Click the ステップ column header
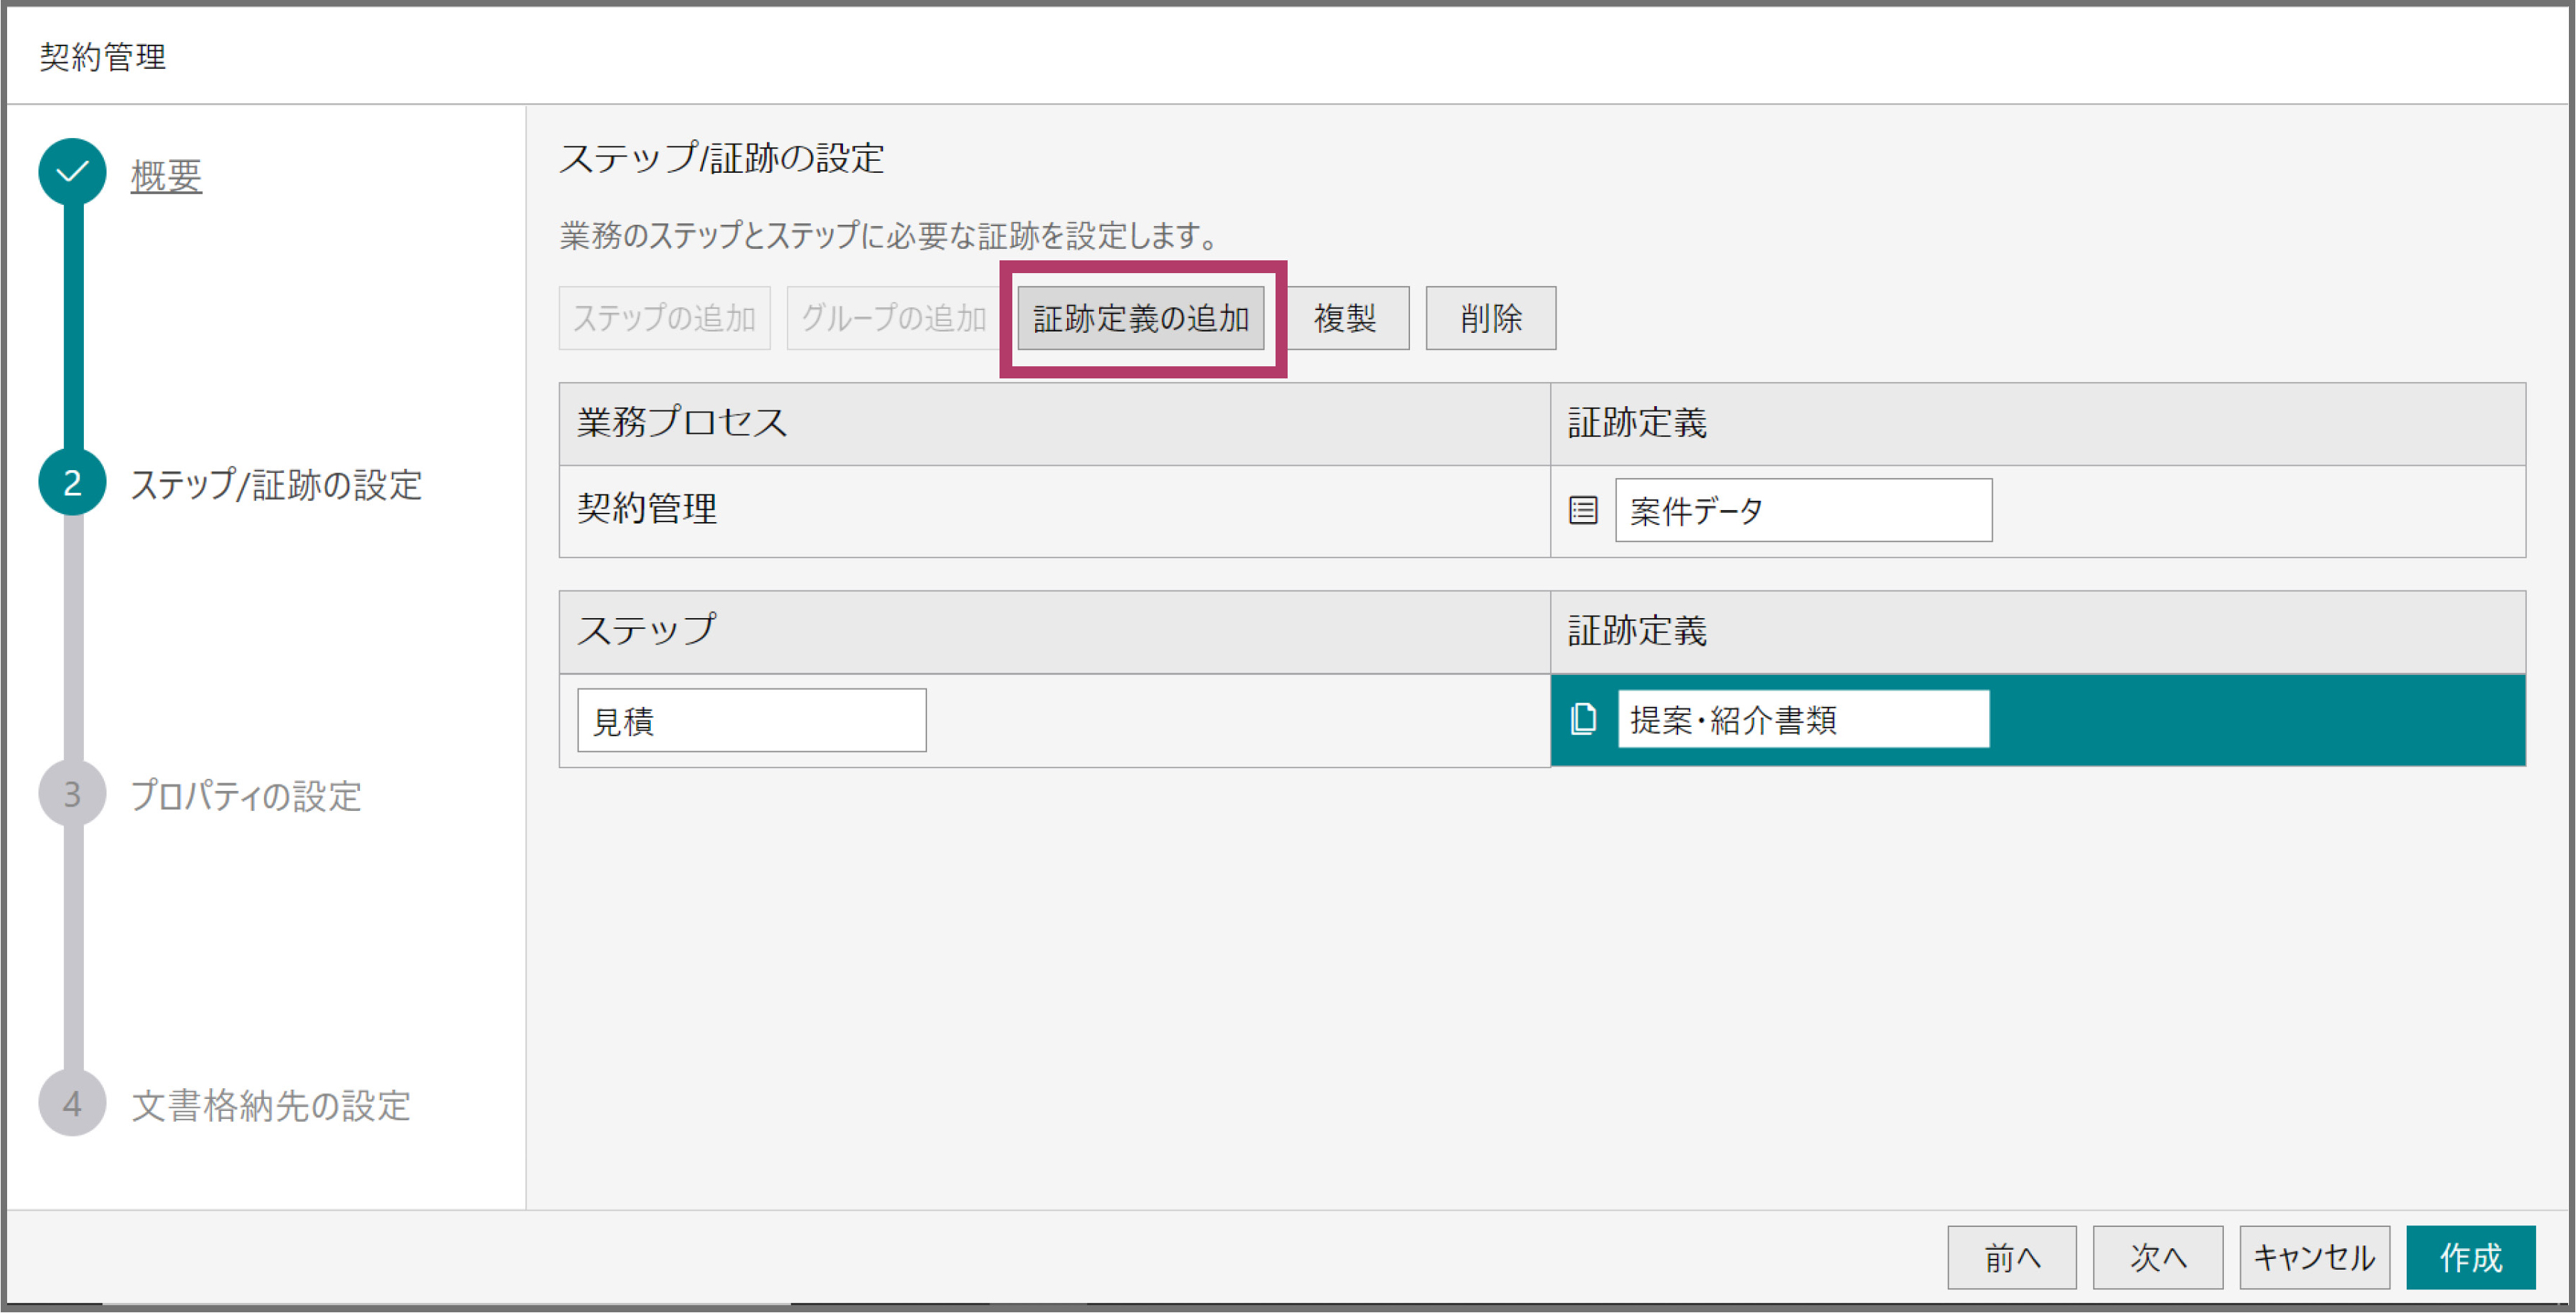Screen dimensions: 2576x1313 (1055, 632)
